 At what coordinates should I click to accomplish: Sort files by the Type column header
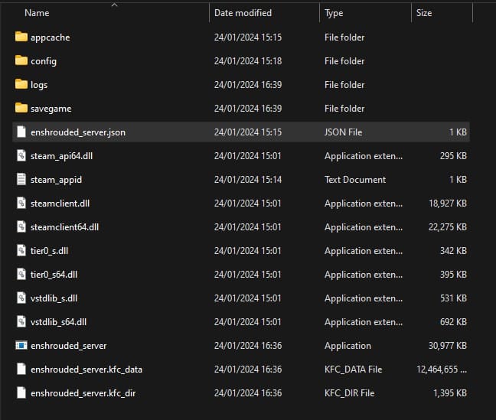[x=334, y=13]
